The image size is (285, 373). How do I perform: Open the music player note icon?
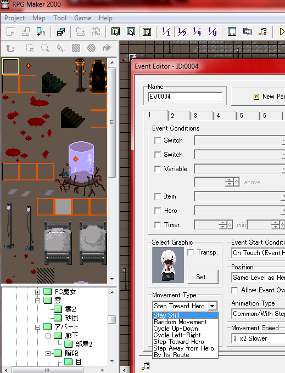[x=262, y=32]
